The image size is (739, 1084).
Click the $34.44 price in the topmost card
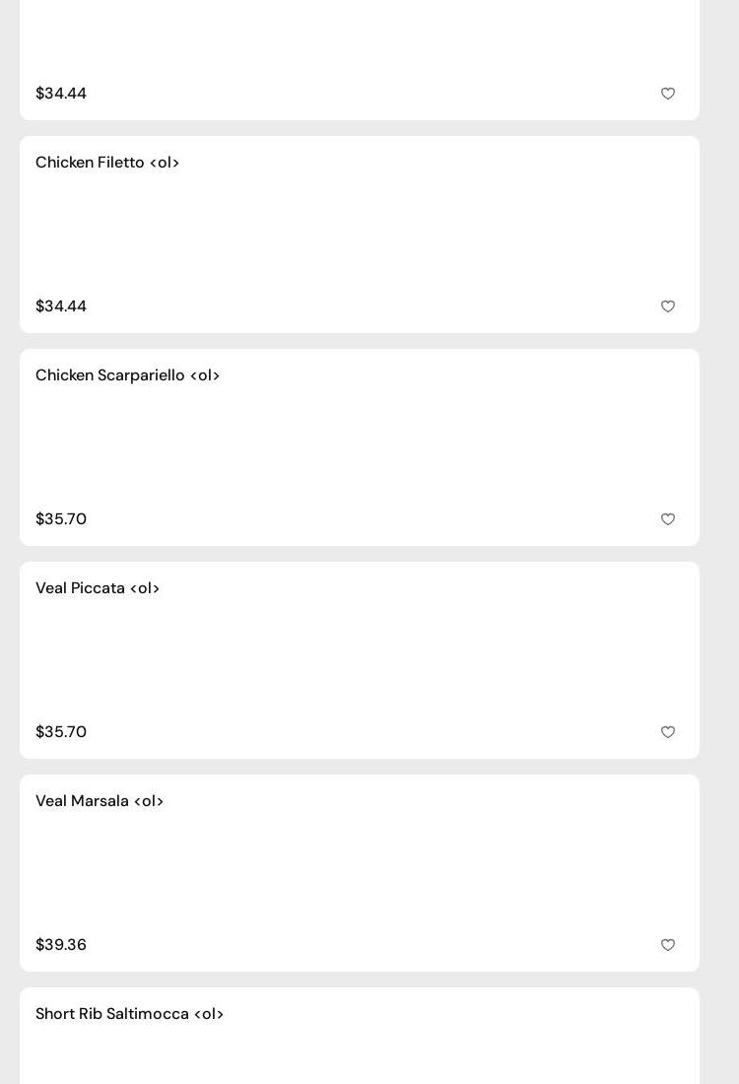coord(61,94)
